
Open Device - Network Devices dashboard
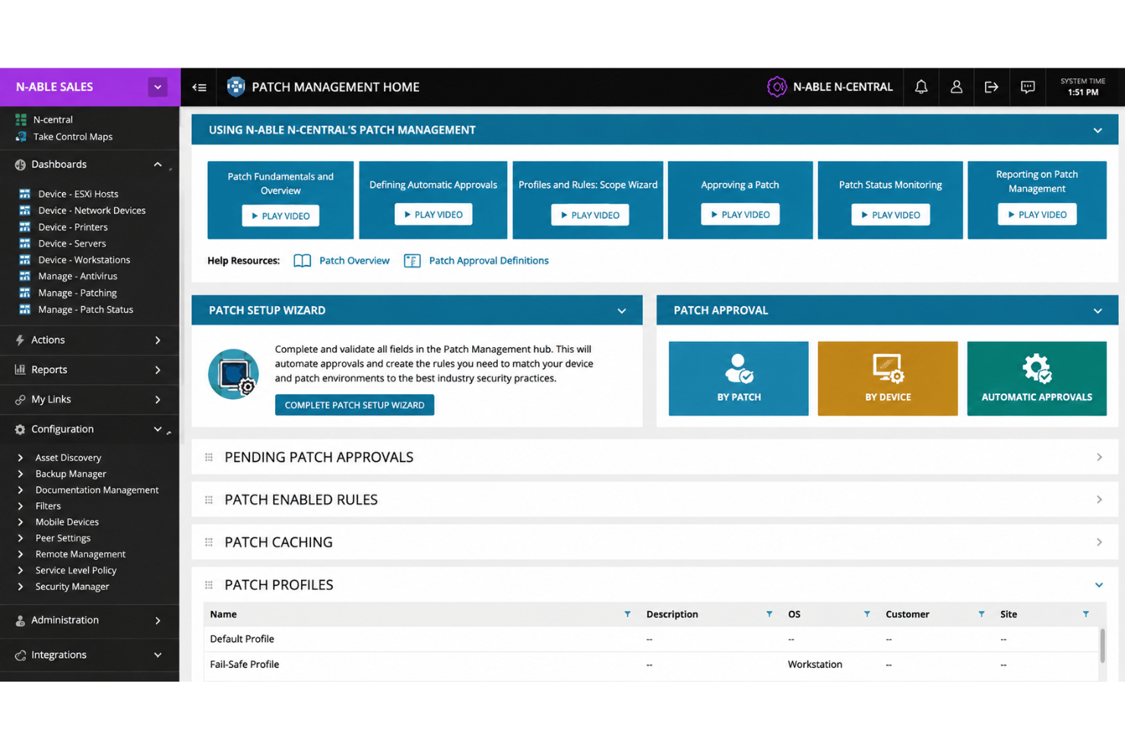point(91,210)
